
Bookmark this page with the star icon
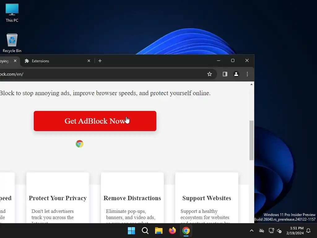210,74
